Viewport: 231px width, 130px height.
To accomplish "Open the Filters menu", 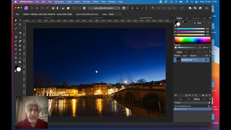I will (x=95, y=2).
